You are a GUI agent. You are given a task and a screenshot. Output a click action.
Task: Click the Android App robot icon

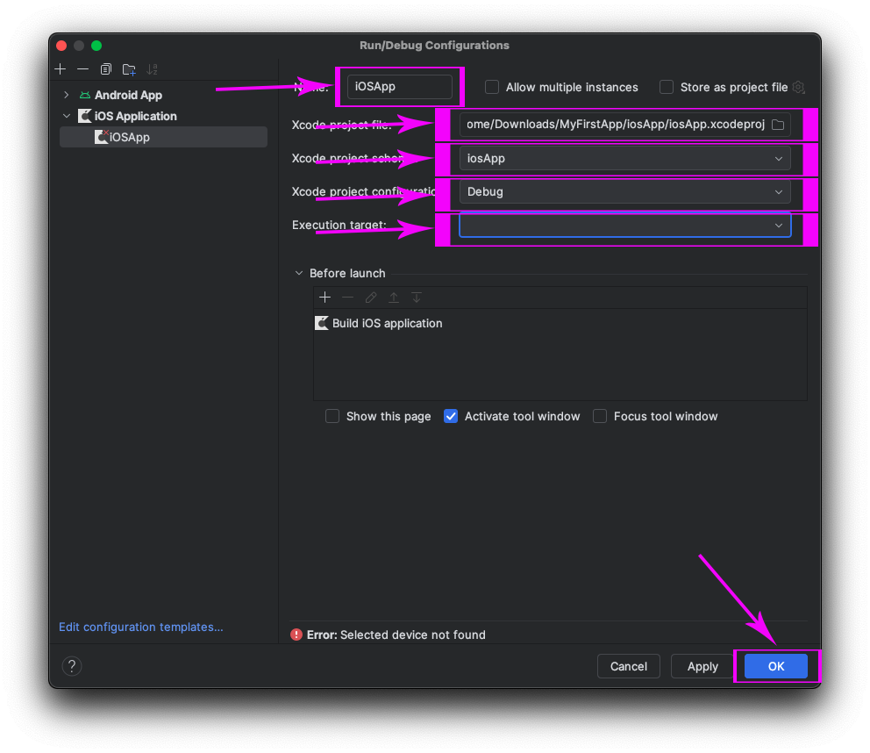tap(85, 95)
